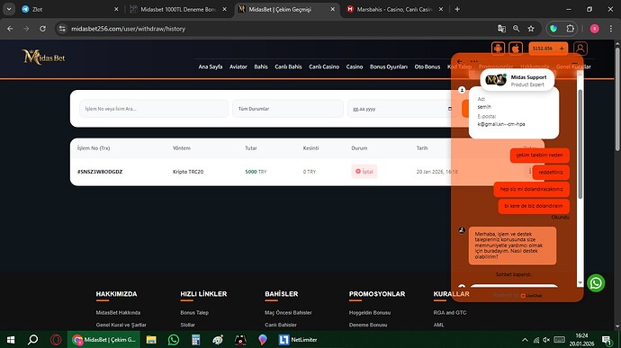
Task: Click the Kripto TRC20 method cell
Action: [x=188, y=172]
